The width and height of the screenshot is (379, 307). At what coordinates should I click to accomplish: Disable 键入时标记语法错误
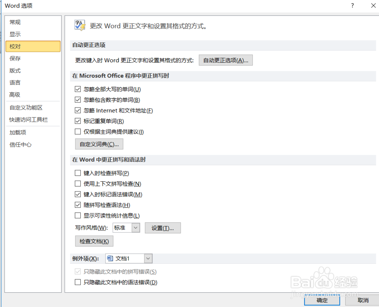78,194
